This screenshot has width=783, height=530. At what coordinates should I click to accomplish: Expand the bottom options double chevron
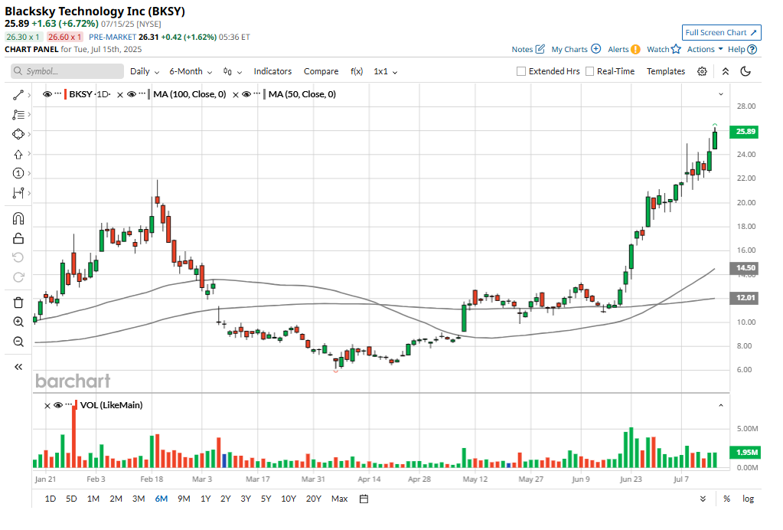pos(703,499)
